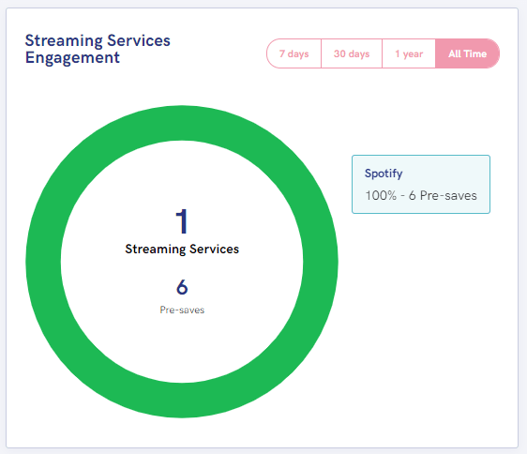527x454 pixels.
Task: Click the 6 Pre-saves legend count
Action: coord(443,196)
